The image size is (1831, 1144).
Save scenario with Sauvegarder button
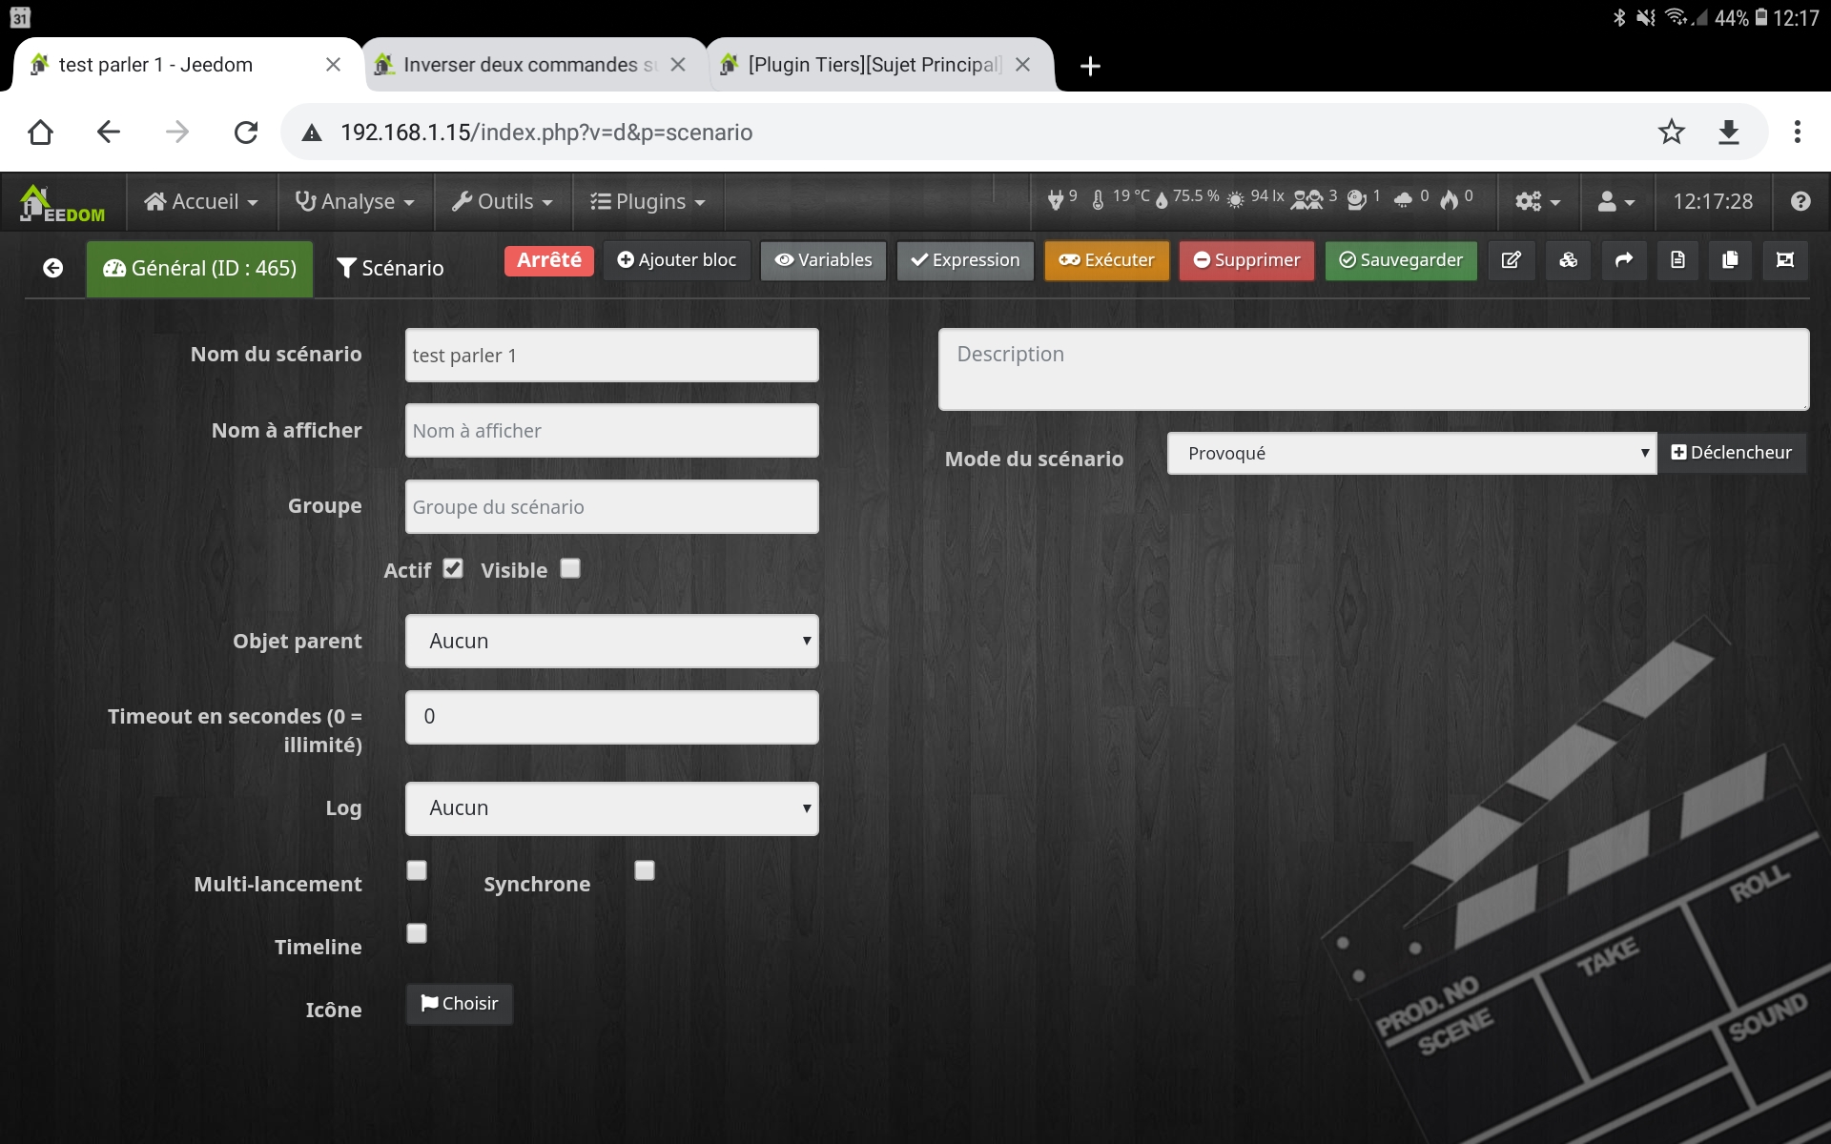point(1401,260)
